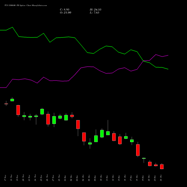187x187 pixels.
Task: Select the "03 Dec" date label
Action: pos(77,178)
